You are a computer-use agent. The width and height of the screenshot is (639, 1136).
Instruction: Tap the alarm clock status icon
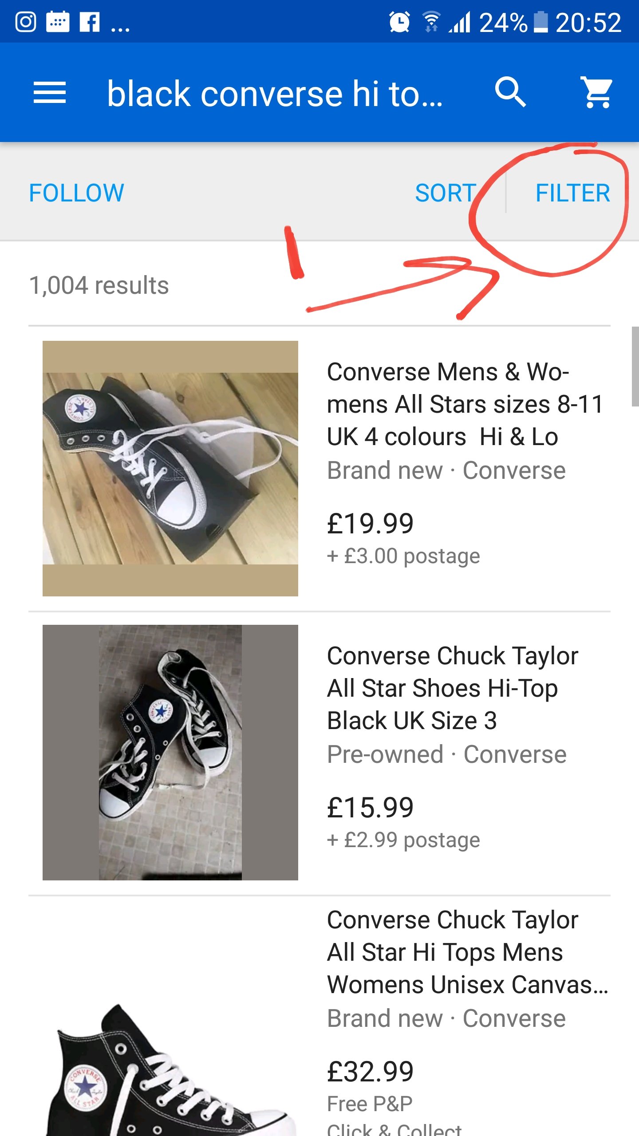[399, 22]
